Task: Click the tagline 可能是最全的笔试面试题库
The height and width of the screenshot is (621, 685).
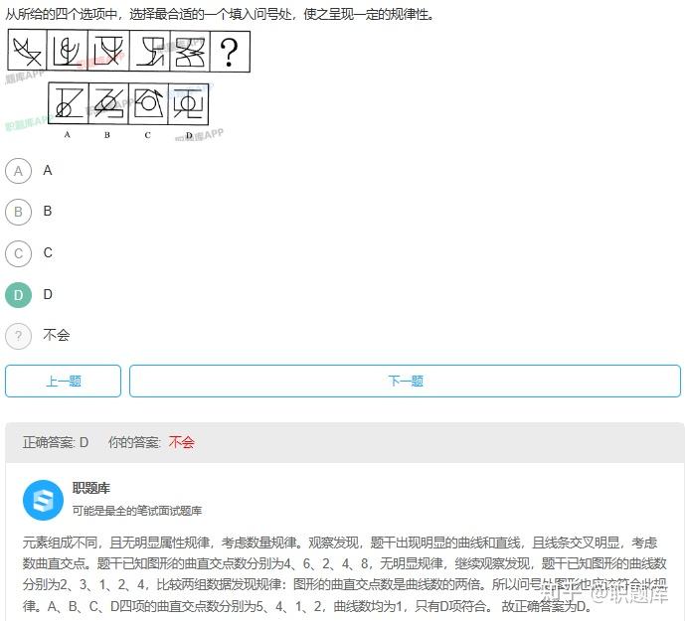Action: click(x=137, y=510)
